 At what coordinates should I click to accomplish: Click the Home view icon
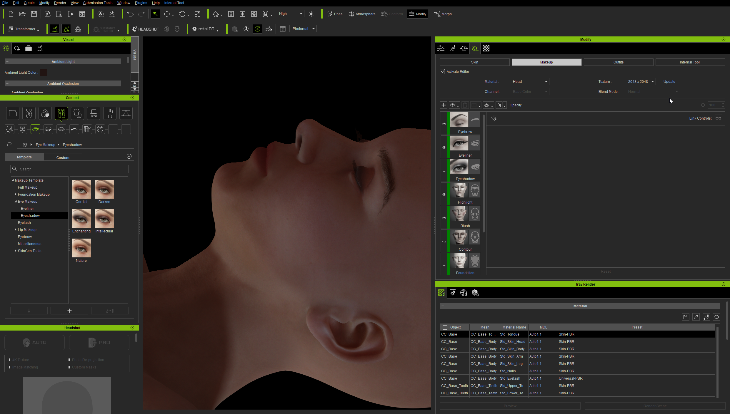[x=216, y=14]
